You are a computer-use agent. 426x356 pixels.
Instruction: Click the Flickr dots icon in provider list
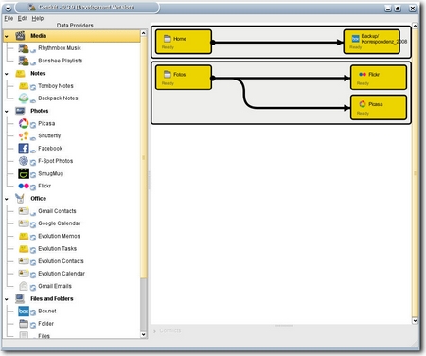point(24,186)
